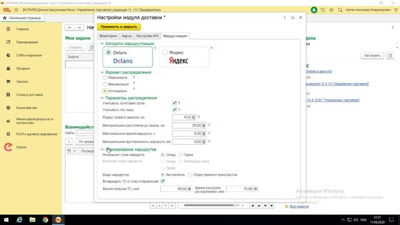The height and width of the screenshot is (225, 400).
Task: Open the Delans sidebar section
Action: pyautogui.click(x=21, y=147)
